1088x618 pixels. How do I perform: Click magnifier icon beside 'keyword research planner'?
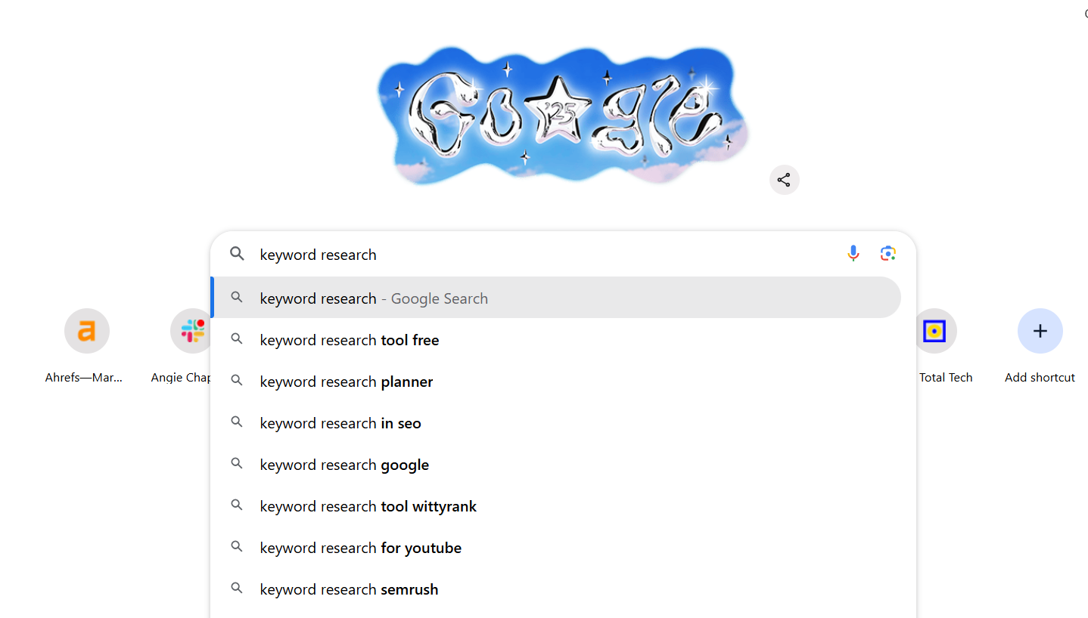click(237, 381)
